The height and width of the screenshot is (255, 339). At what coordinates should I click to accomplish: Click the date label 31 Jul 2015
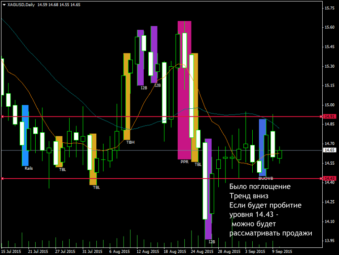tap(92, 252)
